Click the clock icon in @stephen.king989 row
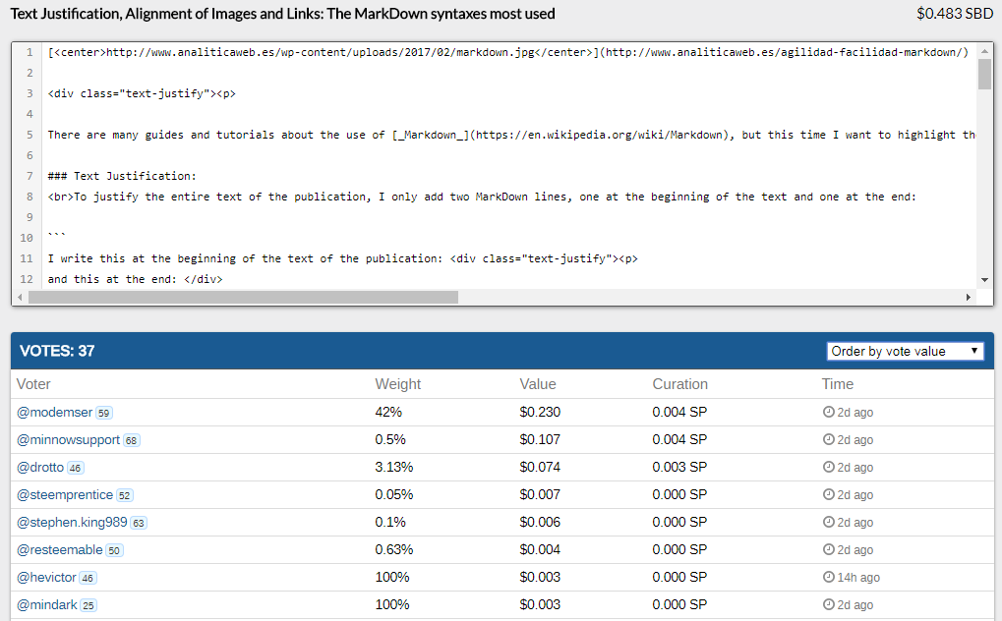Viewport: 1002px width, 621px height. click(828, 522)
